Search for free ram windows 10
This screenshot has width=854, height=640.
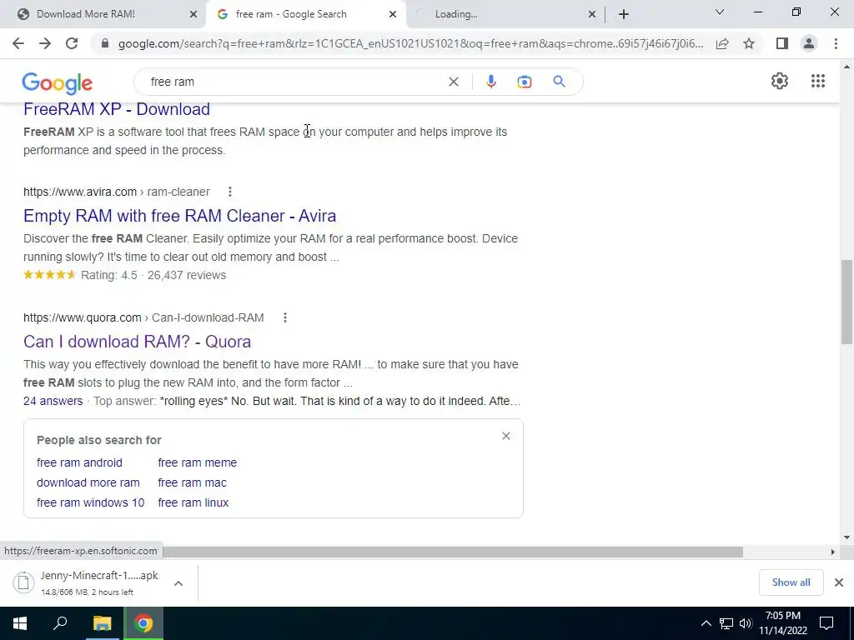tap(90, 502)
